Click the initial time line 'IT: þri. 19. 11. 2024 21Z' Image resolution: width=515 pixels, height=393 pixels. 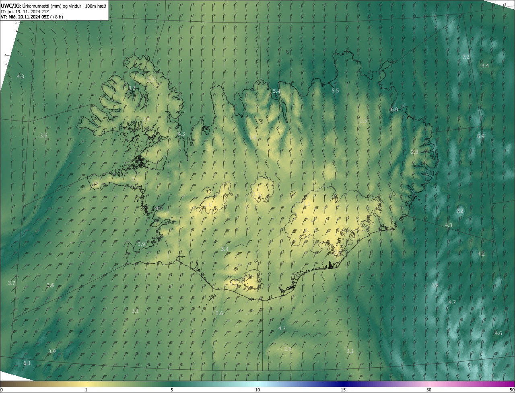pos(25,11)
